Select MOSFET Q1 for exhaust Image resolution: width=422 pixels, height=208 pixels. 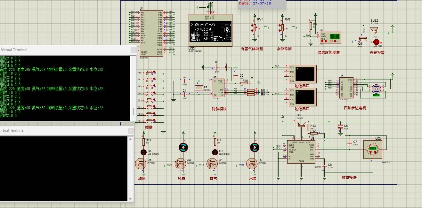[x=212, y=164]
